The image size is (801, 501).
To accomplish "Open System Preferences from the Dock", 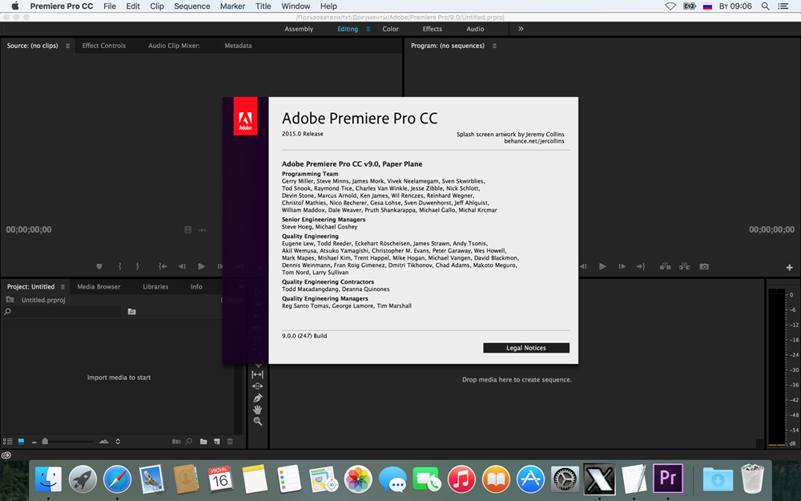I will click(565, 479).
